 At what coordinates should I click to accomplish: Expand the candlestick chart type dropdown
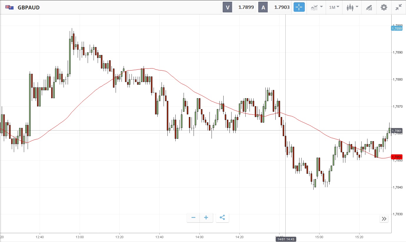[x=352, y=7]
